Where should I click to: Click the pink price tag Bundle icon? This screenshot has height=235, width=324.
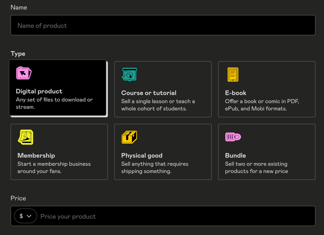click(x=233, y=137)
